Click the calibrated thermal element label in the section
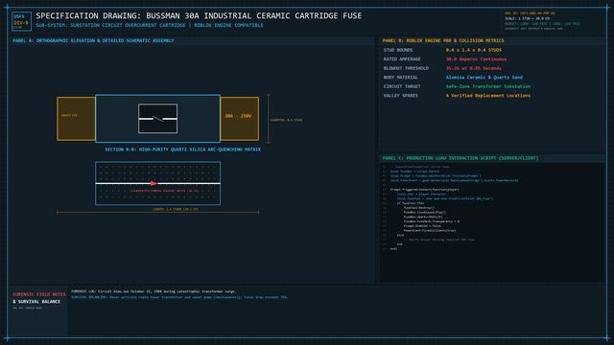Screen dimensions: 614x345 pos(164,191)
